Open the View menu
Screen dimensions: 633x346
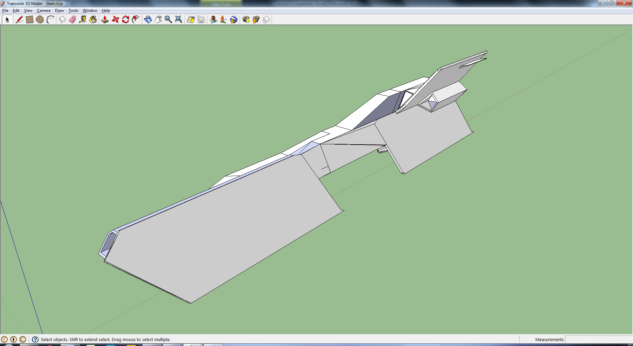coord(28,11)
